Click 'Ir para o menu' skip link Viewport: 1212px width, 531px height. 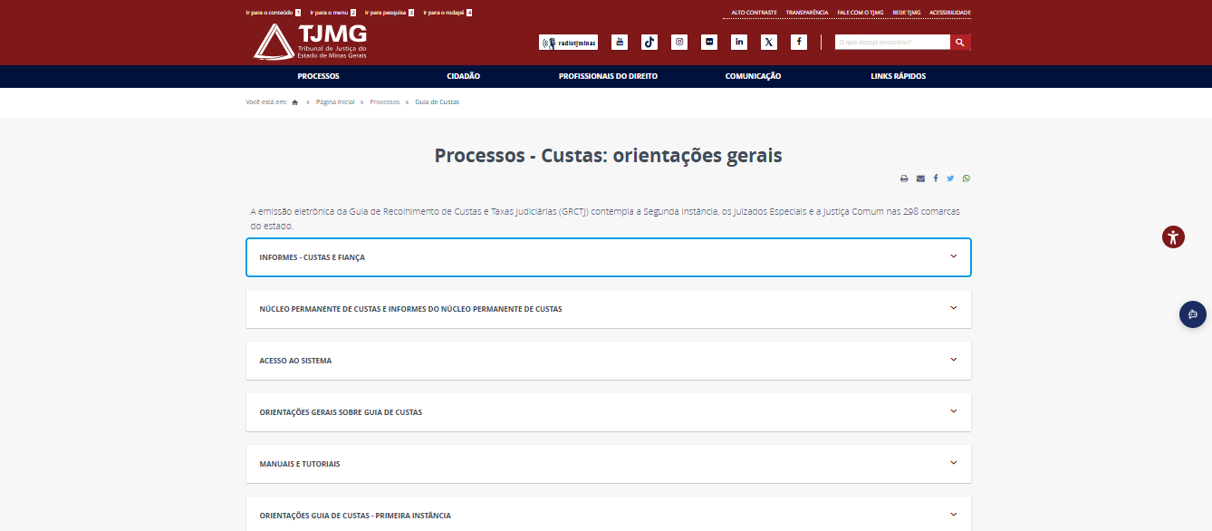pyautogui.click(x=333, y=13)
